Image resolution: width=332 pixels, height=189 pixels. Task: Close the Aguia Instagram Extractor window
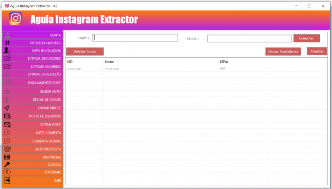(x=323, y=6)
